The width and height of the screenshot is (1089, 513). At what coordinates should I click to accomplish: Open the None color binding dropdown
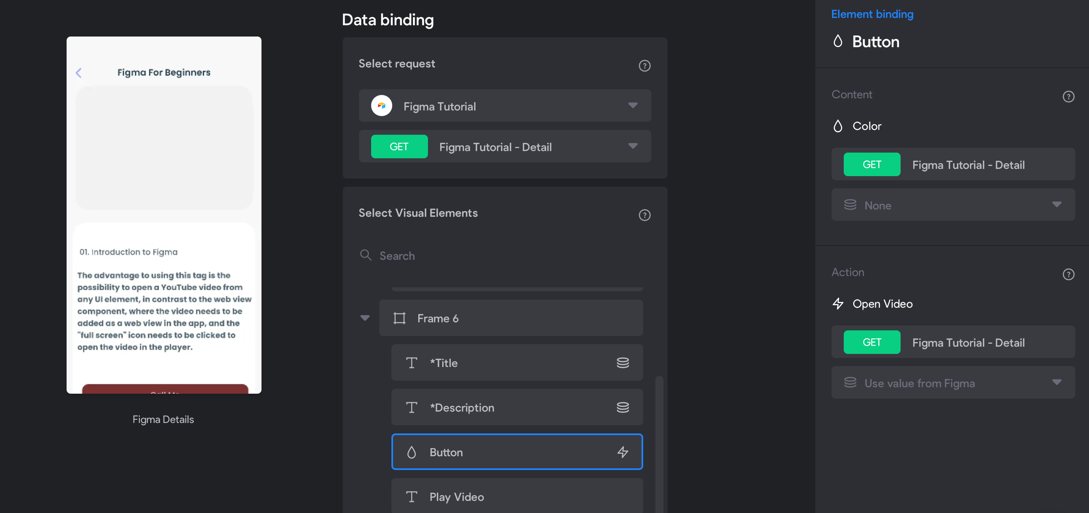[x=953, y=205]
